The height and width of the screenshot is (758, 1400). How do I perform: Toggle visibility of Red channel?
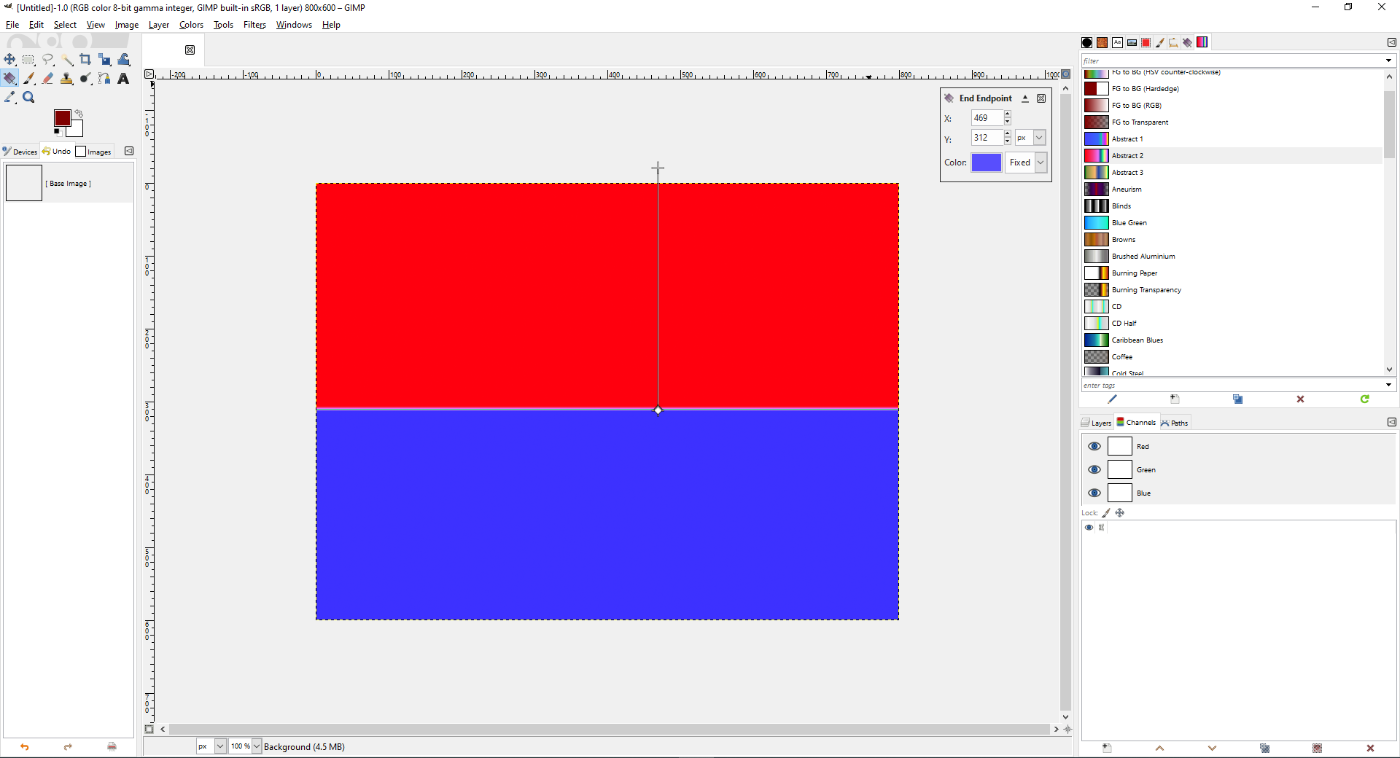tap(1094, 446)
